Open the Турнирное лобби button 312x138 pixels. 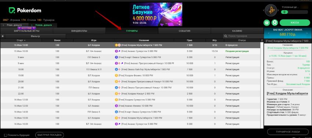coord(288,132)
